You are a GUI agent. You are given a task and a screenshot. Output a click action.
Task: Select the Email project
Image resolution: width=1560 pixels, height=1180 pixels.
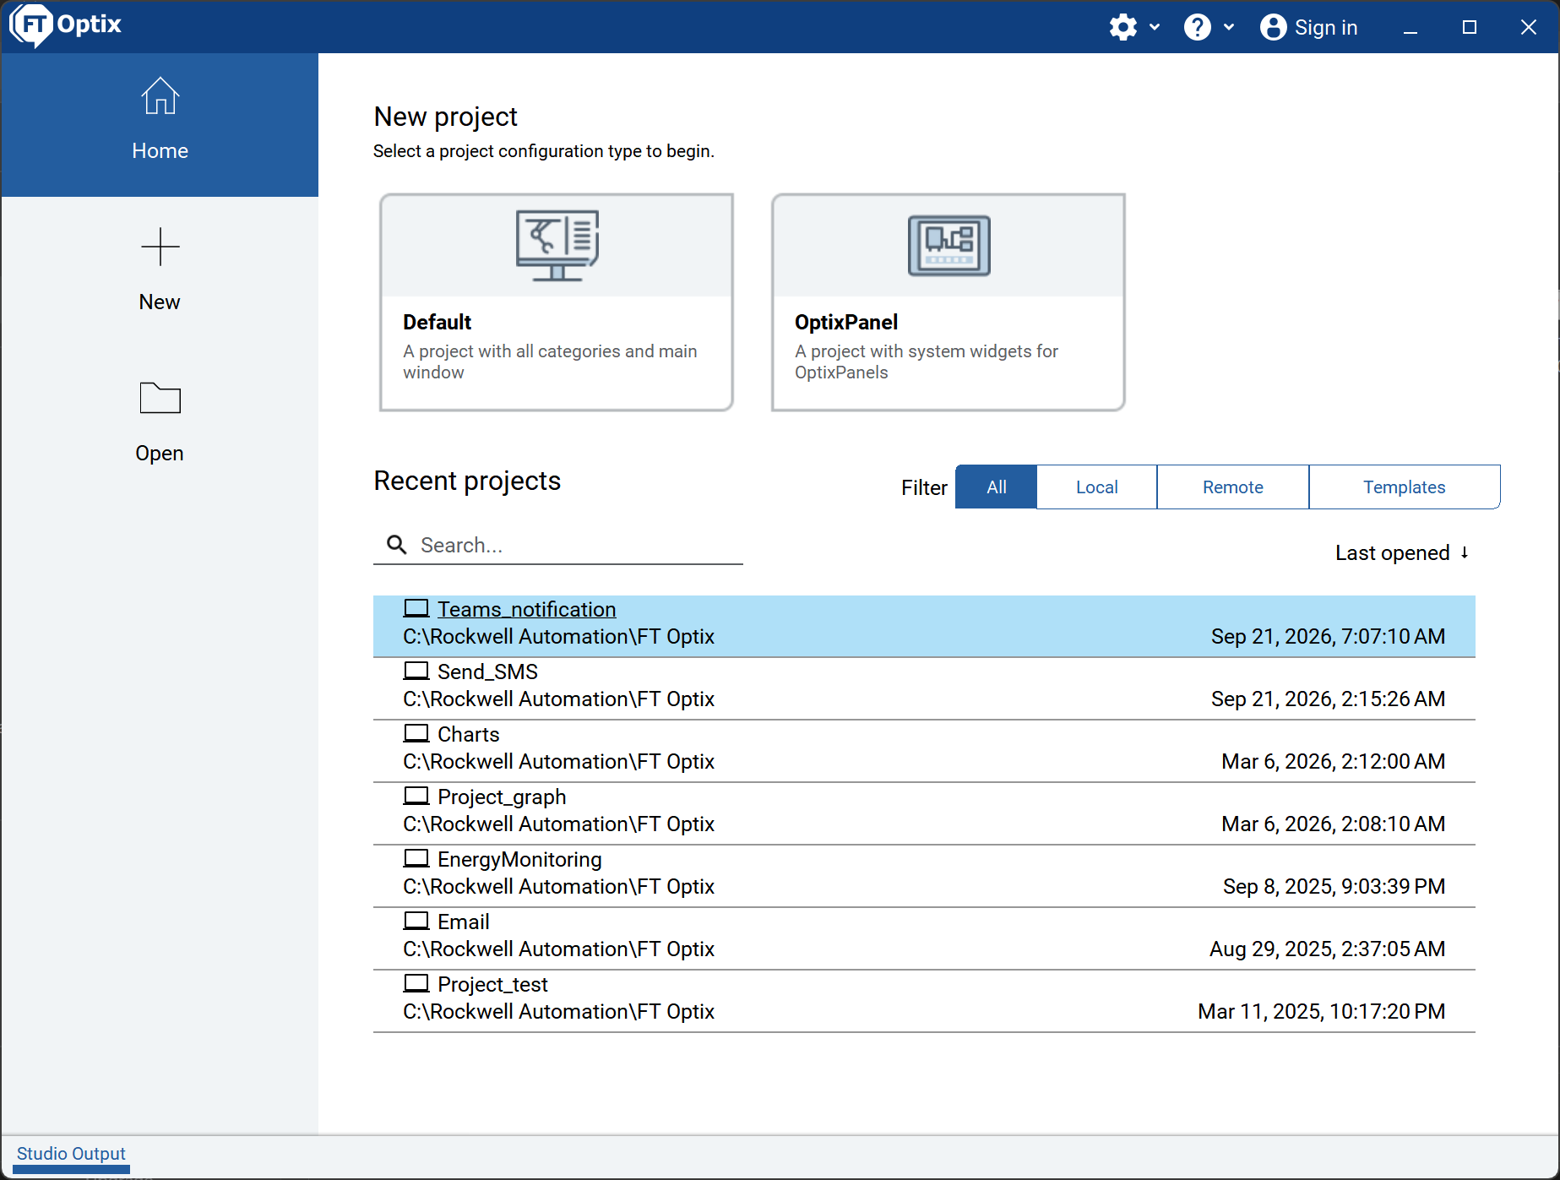(924, 938)
